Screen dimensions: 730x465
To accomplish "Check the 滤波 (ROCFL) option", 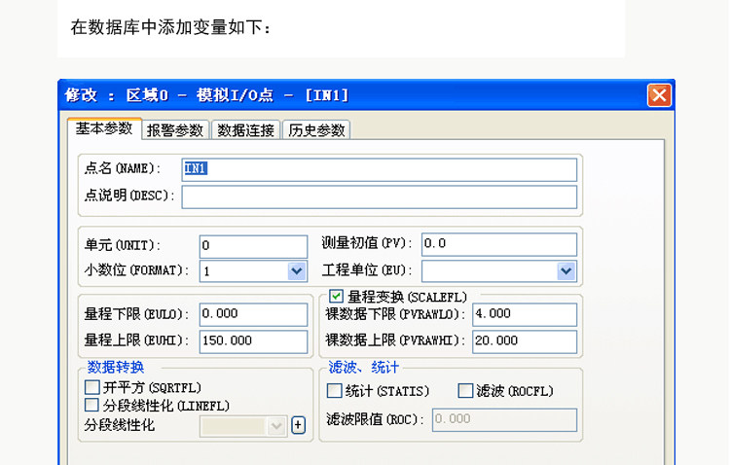I will click(465, 390).
